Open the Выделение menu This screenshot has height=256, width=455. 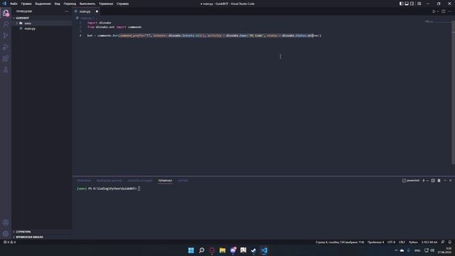(x=43, y=4)
